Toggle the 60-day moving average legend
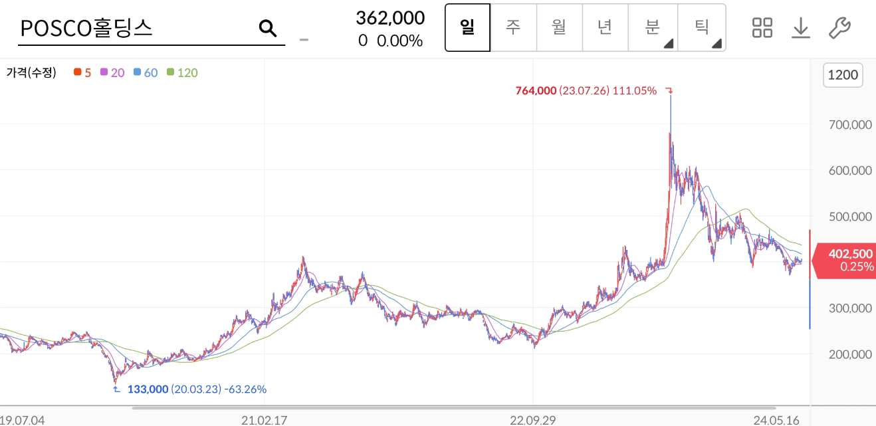 point(146,72)
